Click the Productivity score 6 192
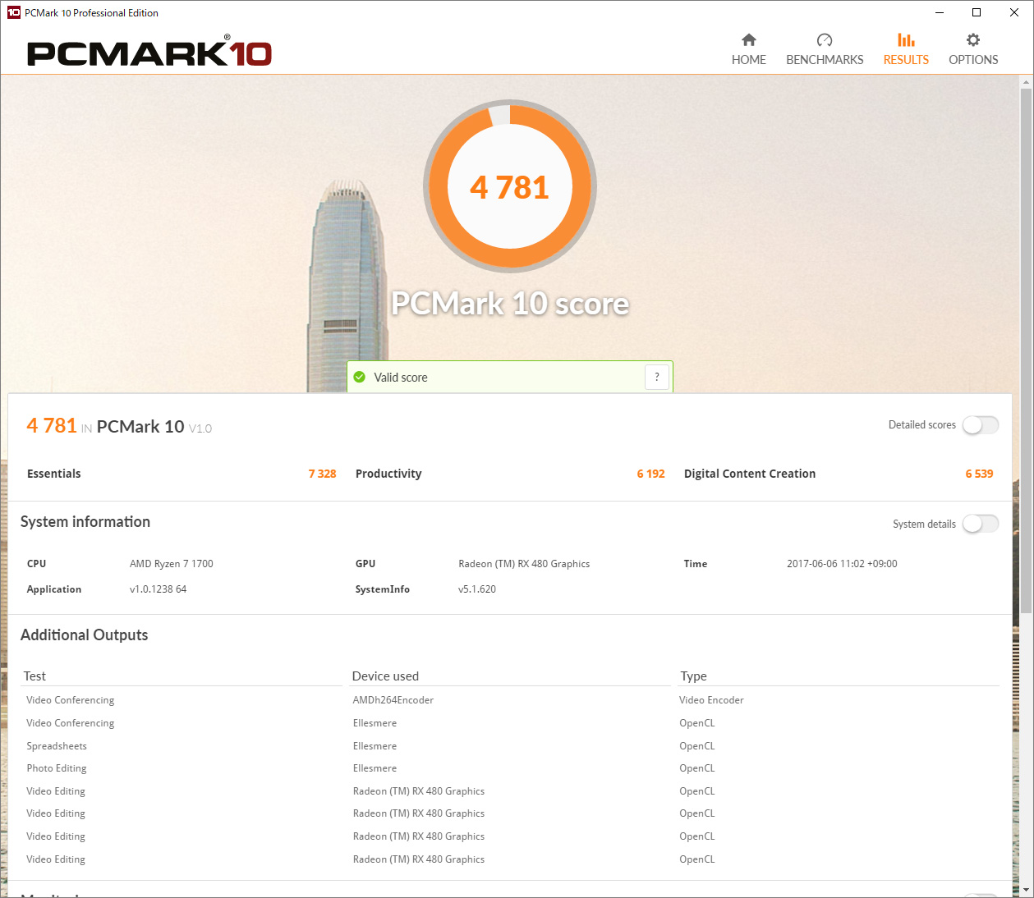 click(x=650, y=474)
